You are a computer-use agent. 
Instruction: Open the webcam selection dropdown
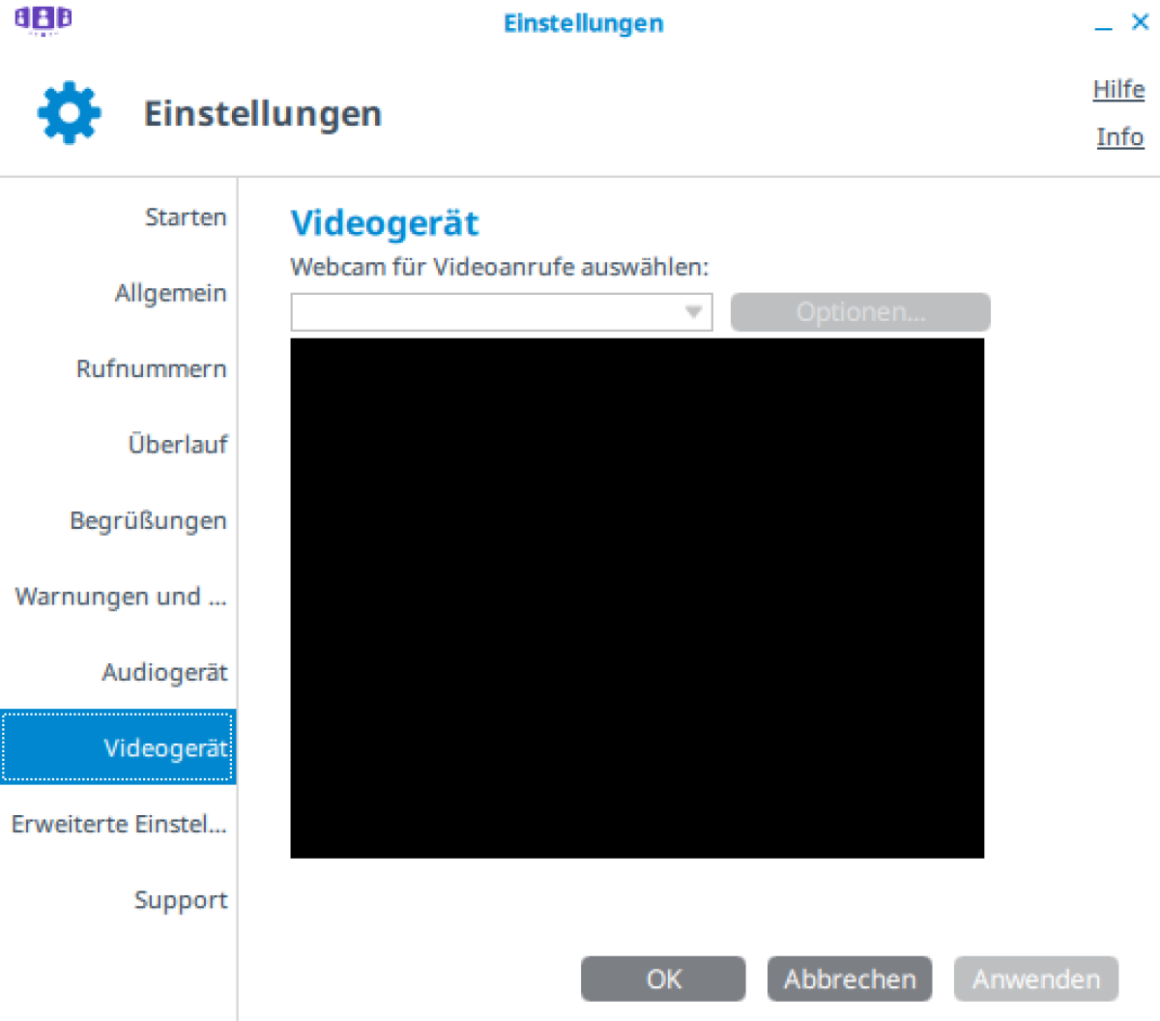pos(501,312)
